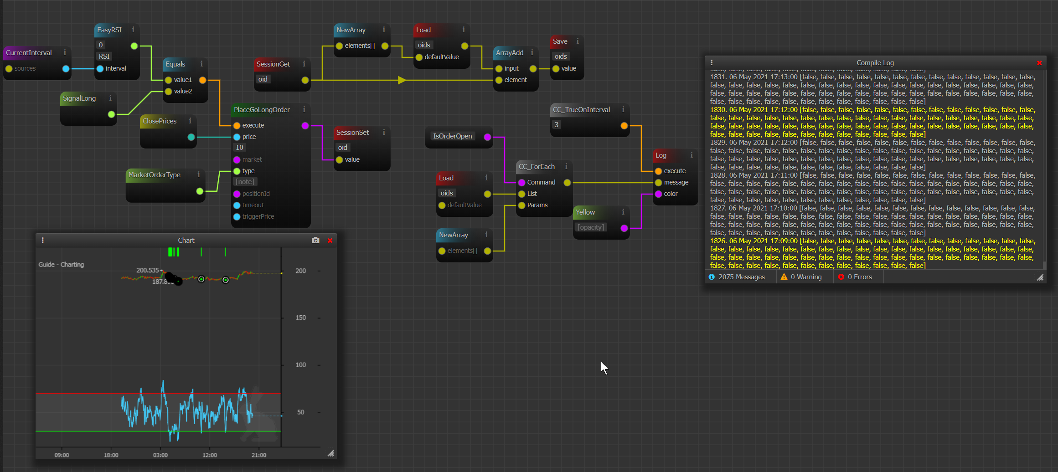Screen dimensions: 1058x472
Task: Open info icon on CC_TrueOnInterval node
Action: click(x=623, y=109)
